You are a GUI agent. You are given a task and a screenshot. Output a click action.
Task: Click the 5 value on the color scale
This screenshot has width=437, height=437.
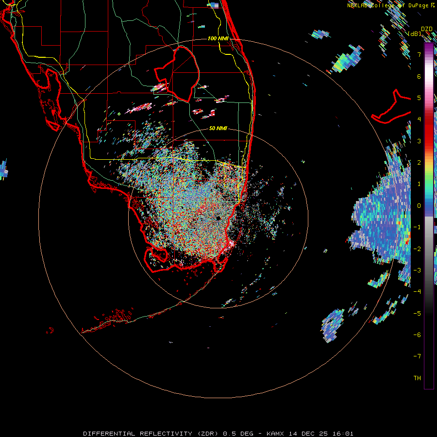coord(419,98)
